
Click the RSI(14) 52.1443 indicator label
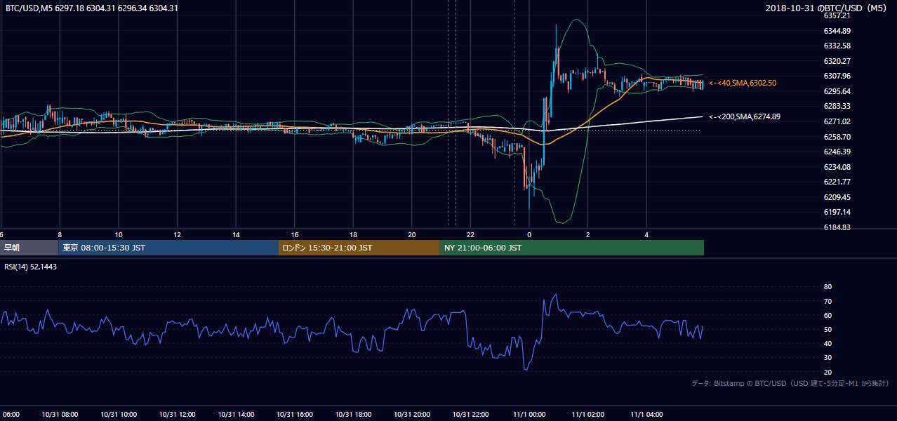31,267
